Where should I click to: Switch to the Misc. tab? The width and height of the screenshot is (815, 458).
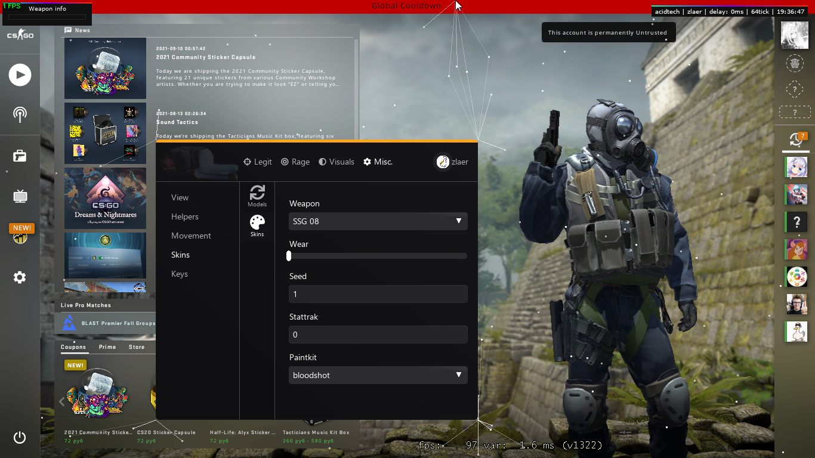pyautogui.click(x=378, y=162)
